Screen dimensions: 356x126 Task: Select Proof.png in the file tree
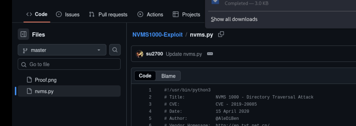coord(46,80)
